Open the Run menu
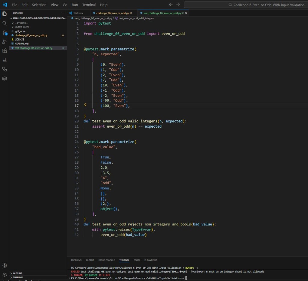 pyautogui.click(x=75, y=5)
